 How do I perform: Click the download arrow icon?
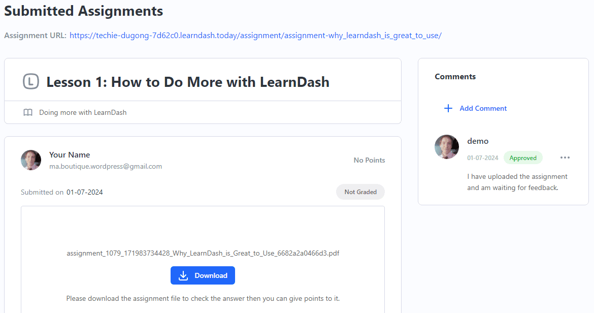(x=183, y=275)
